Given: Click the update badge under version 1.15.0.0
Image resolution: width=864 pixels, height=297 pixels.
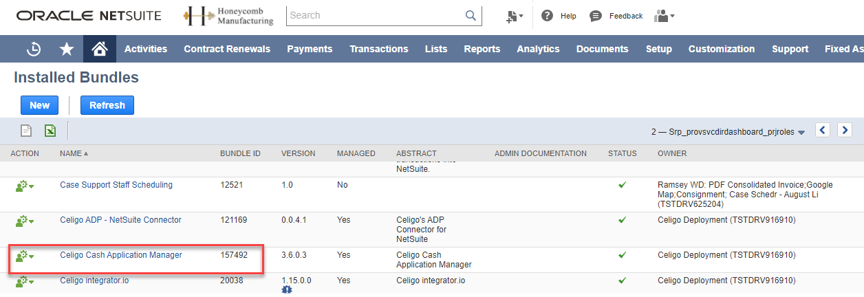Looking at the screenshot, I should coord(287,290).
